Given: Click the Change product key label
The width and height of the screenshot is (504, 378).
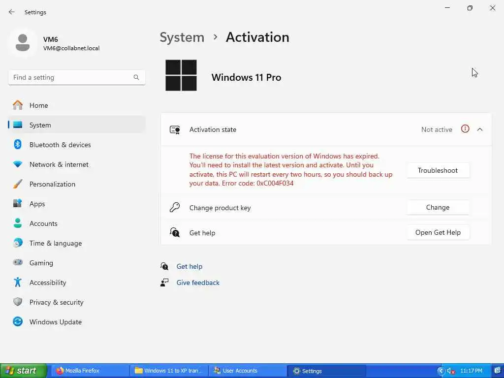Looking at the screenshot, I should tap(220, 208).
